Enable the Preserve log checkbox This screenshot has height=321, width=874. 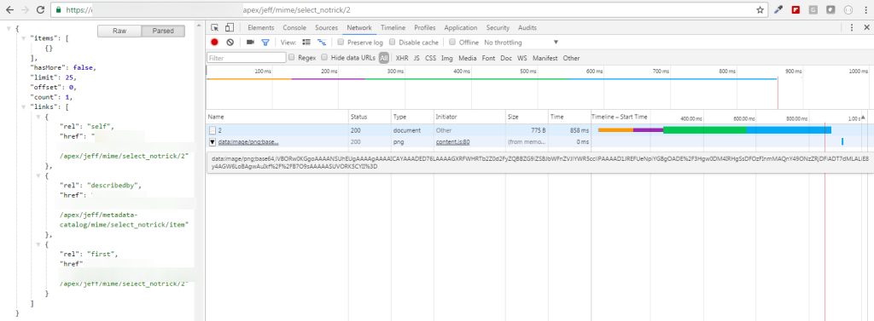pyautogui.click(x=341, y=43)
